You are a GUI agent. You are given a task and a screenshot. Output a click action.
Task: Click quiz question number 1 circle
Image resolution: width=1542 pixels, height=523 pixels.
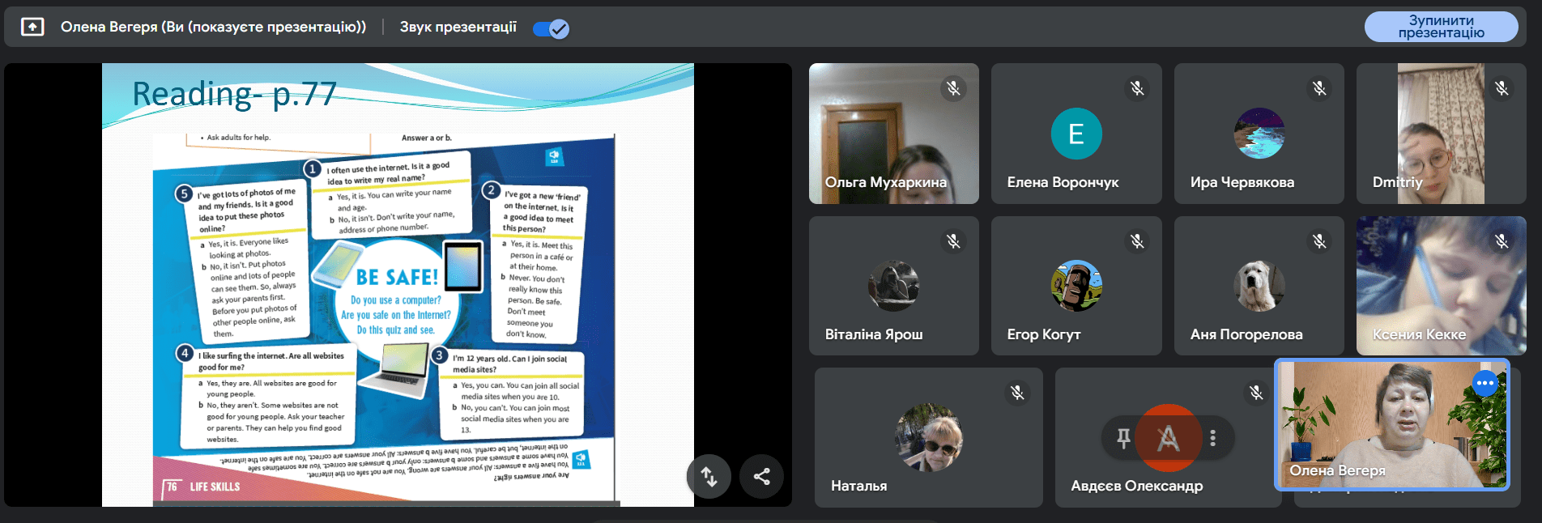coord(313,168)
